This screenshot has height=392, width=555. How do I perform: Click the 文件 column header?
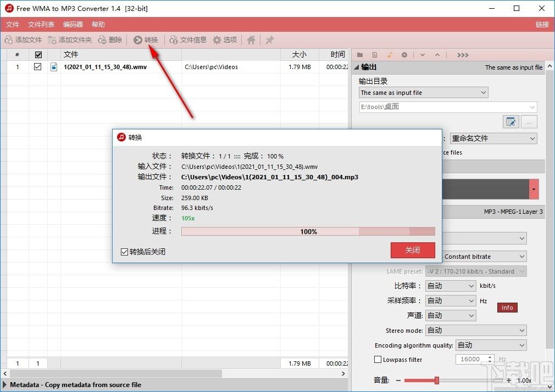[121, 55]
